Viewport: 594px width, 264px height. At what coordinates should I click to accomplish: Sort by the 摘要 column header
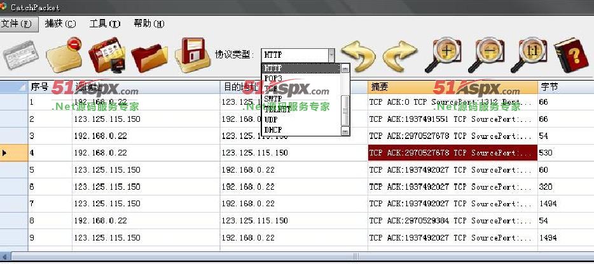click(452, 87)
